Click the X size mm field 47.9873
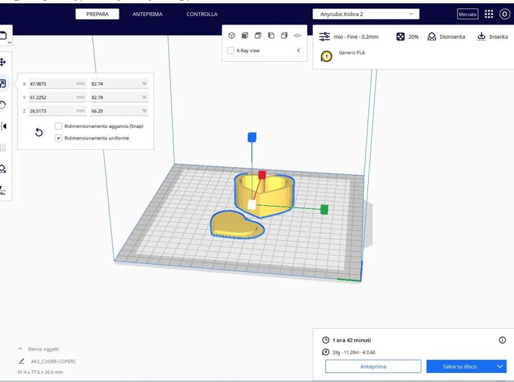Viewport: 514px width, 382px height. pos(57,84)
